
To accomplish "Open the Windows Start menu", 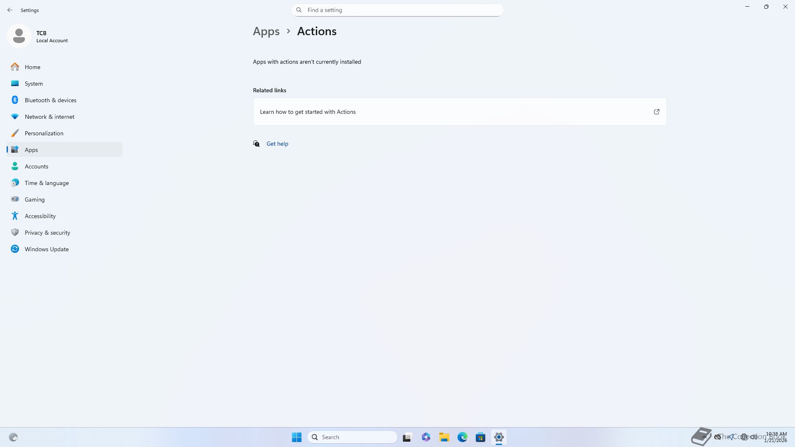I will point(296,437).
